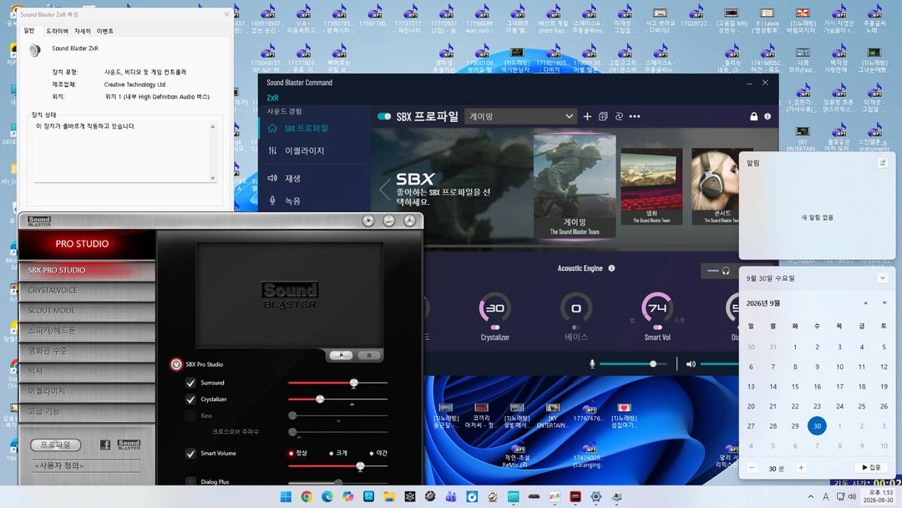Viewport: 902px width, 508px height.
Task: Open the SCOUT MODE section in Pro Studio
Action: click(x=87, y=311)
